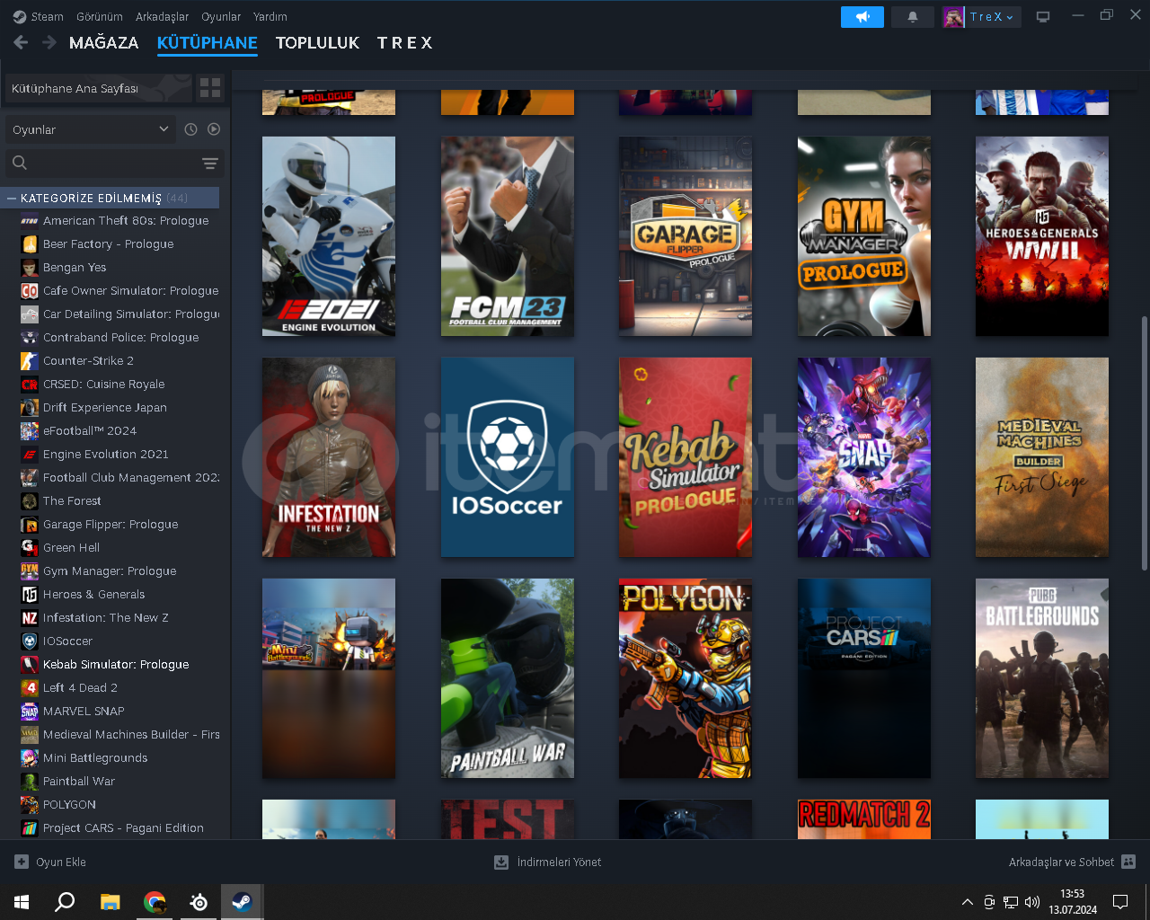Click Left 4 Dead 2 icon in sidebar
Viewport: 1150px width, 920px height.
[30, 687]
